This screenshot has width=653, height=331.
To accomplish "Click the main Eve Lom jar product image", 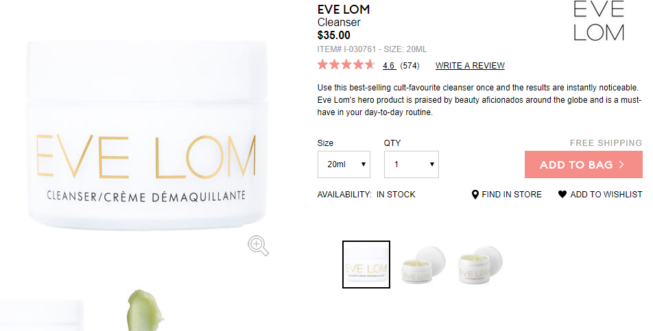I will pos(147,135).
